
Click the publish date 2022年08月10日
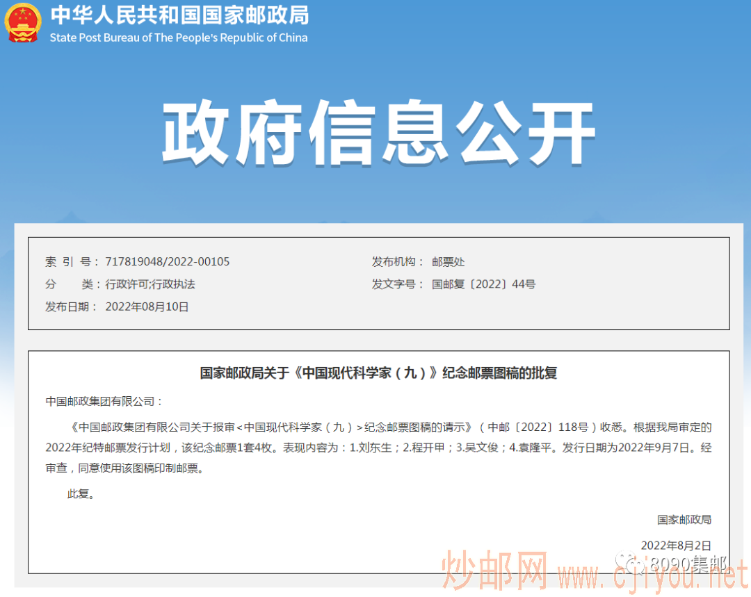[x=147, y=307]
